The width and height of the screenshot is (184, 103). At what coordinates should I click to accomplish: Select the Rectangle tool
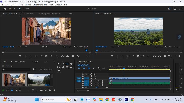coord(67,67)
